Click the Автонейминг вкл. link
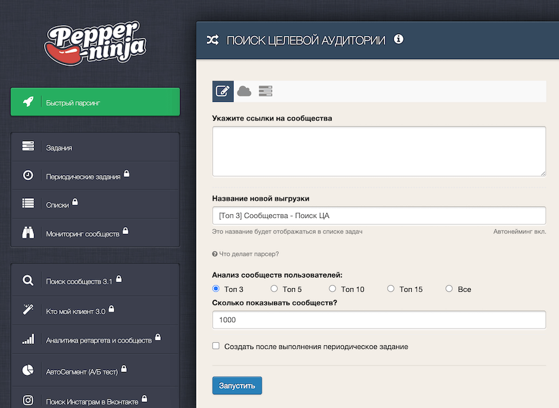Screen dimensions: 559x408 (519, 232)
